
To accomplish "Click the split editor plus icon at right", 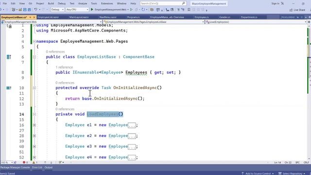I will [x=309, y=22].
